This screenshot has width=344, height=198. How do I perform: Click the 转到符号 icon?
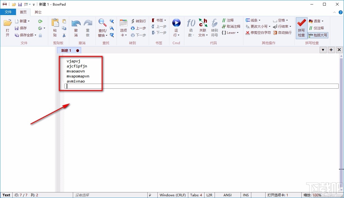point(215,23)
